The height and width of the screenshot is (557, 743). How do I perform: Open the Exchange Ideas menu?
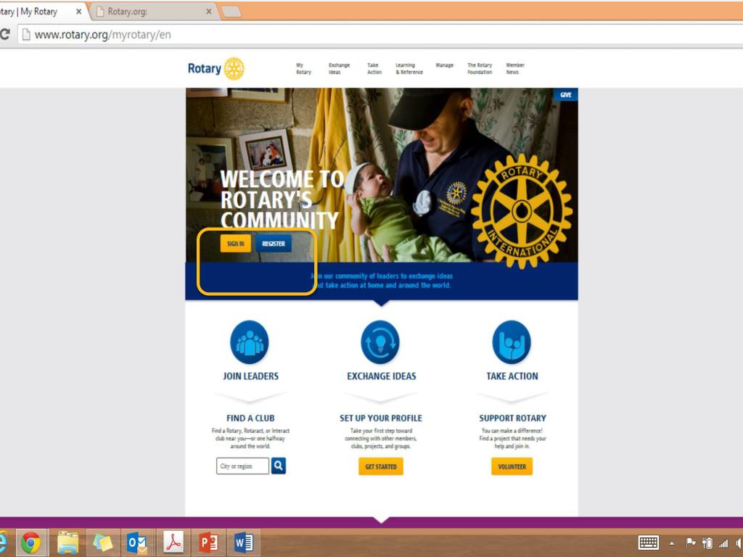click(x=340, y=69)
